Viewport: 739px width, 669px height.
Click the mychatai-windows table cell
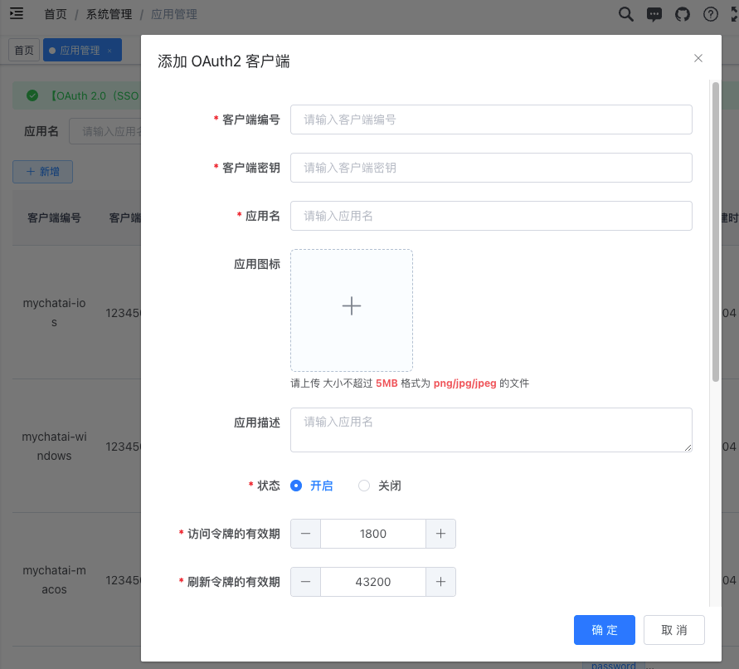tap(54, 446)
